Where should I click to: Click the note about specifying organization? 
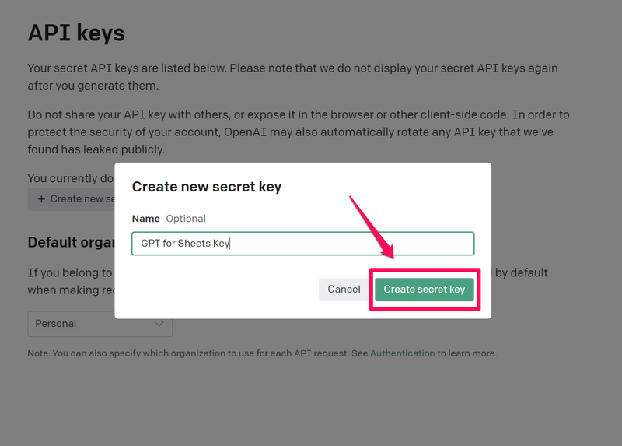[194, 353]
